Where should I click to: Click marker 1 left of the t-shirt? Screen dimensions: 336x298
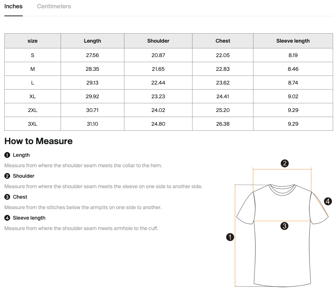(230, 237)
